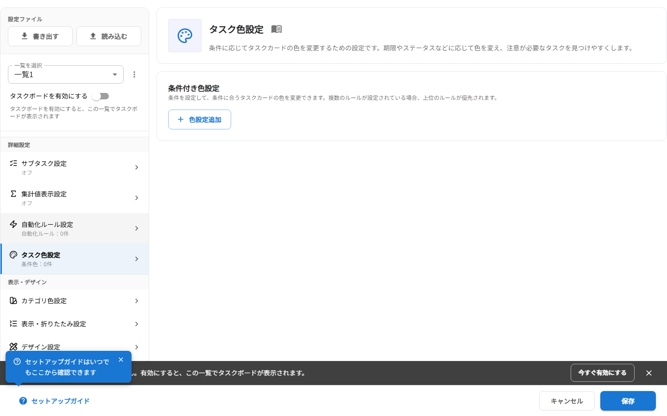Open 集計値表示設定 menu item
Viewport: 667px width, 416px height.
pyautogui.click(x=75, y=198)
